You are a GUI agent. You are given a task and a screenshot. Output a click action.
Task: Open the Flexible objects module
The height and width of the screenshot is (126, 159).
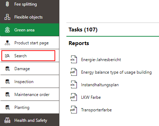(x=30, y=17)
